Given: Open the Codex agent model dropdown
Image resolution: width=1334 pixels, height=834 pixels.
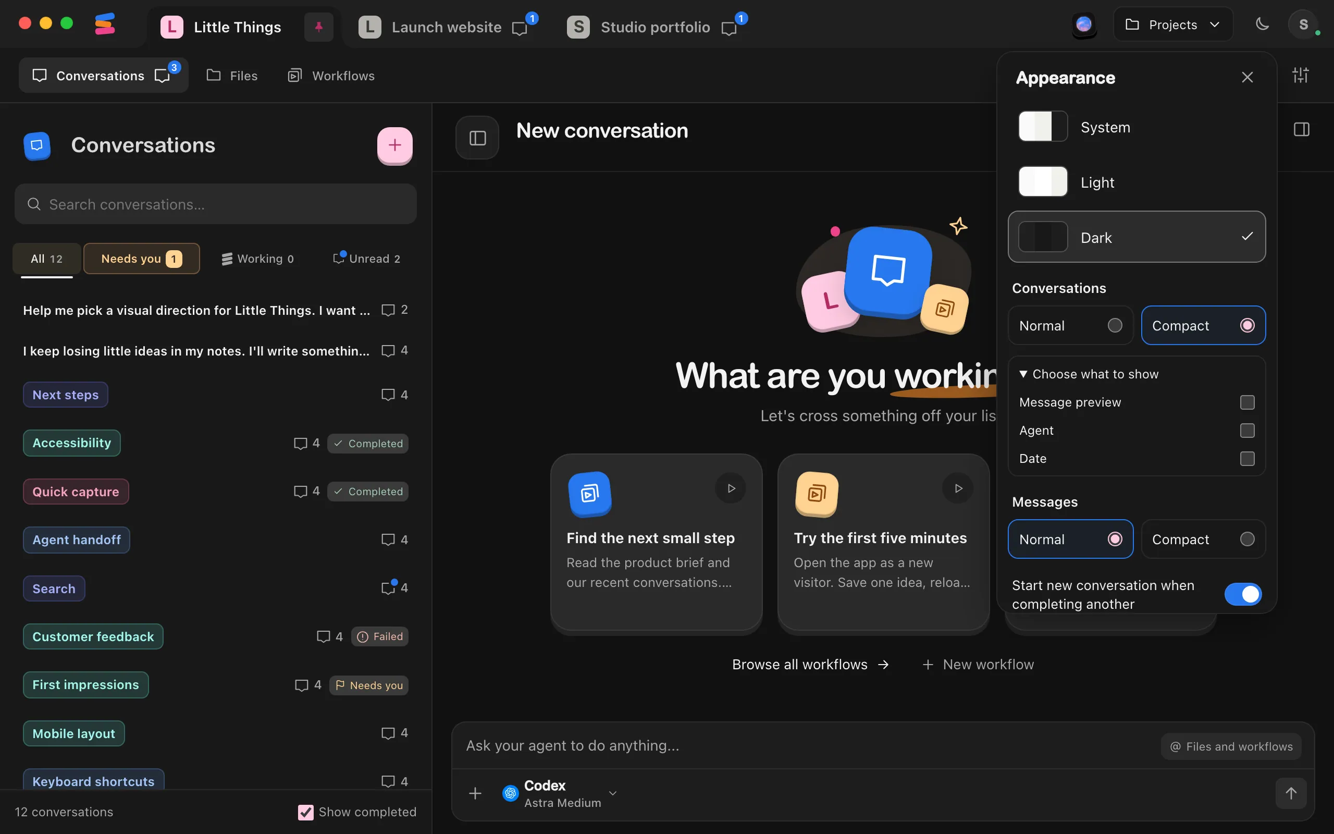Looking at the screenshot, I should (560, 793).
